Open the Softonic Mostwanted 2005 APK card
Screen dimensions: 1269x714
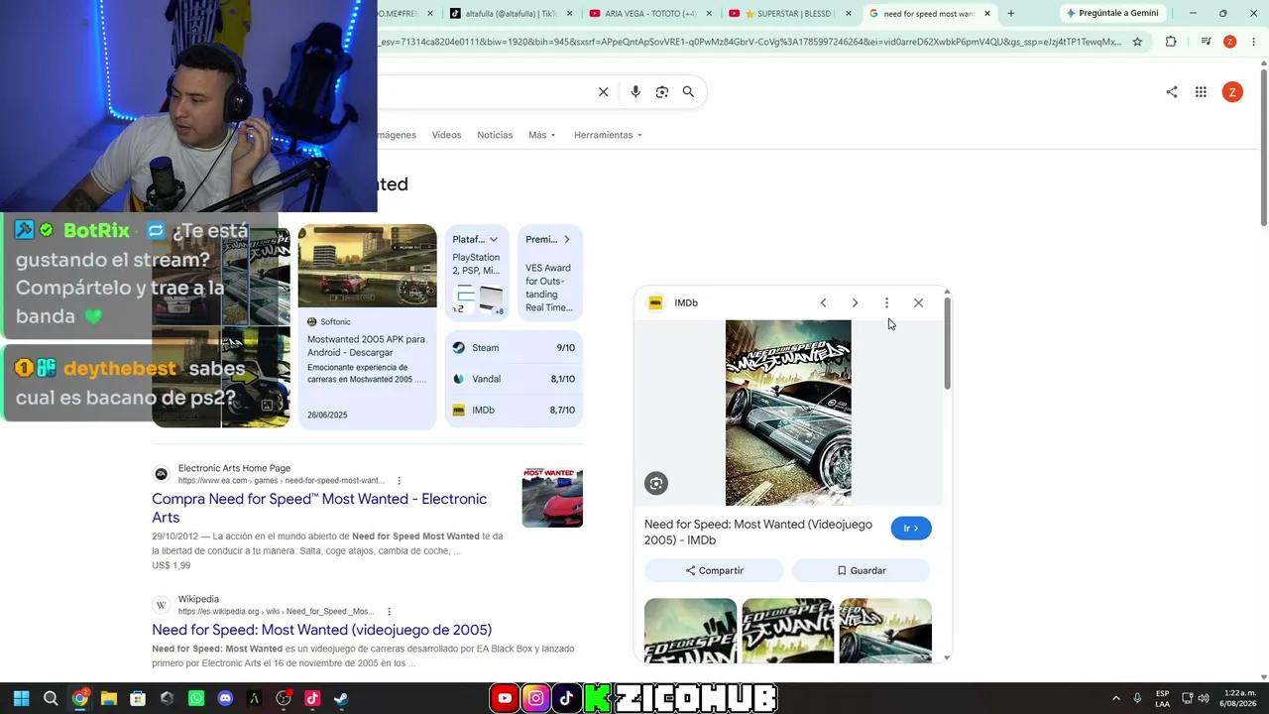[367, 327]
